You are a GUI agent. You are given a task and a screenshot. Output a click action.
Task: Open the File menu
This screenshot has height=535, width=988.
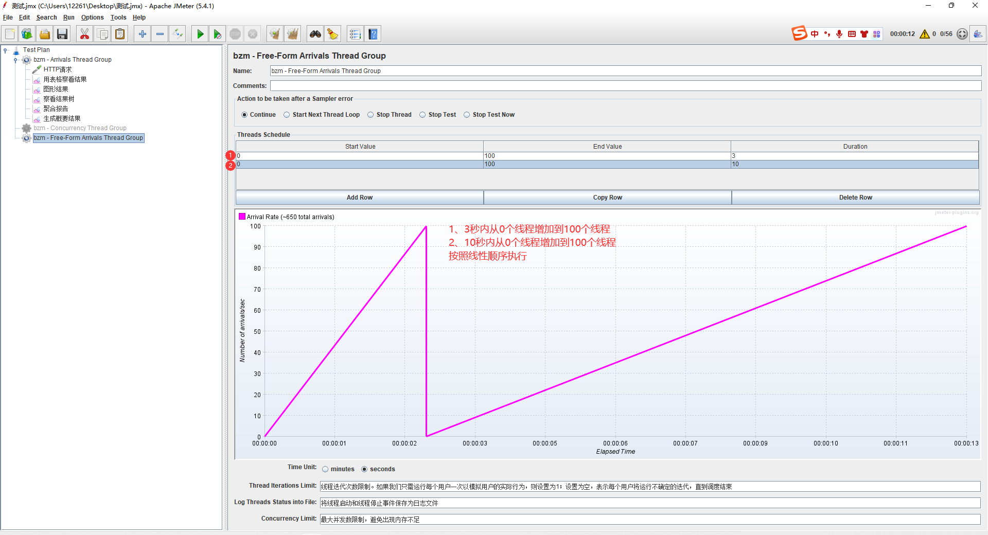(x=8, y=17)
